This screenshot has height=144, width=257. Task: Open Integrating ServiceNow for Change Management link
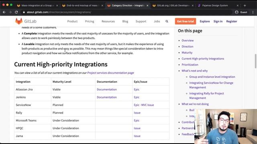[211, 85]
